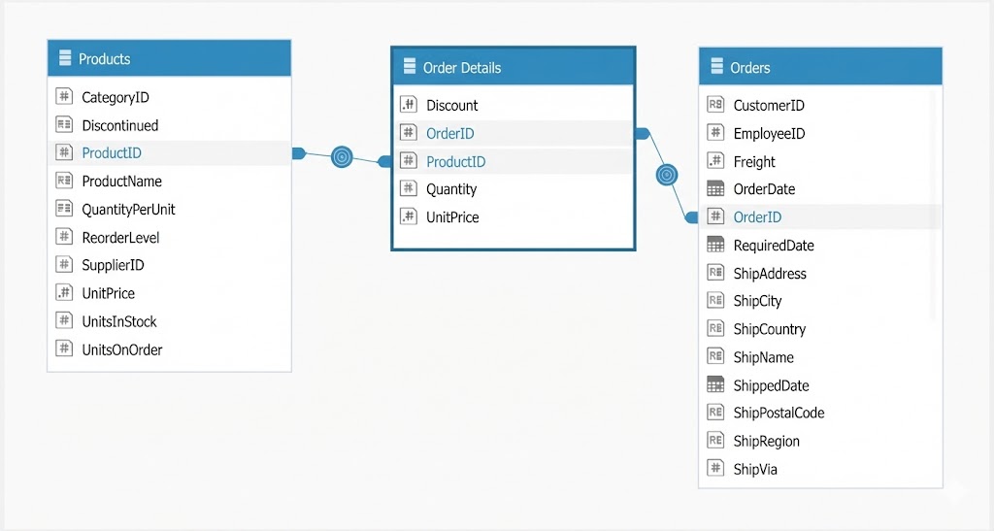Click the text type icon beside ProductName
This screenshot has height=531, width=994.
pyautogui.click(x=64, y=181)
